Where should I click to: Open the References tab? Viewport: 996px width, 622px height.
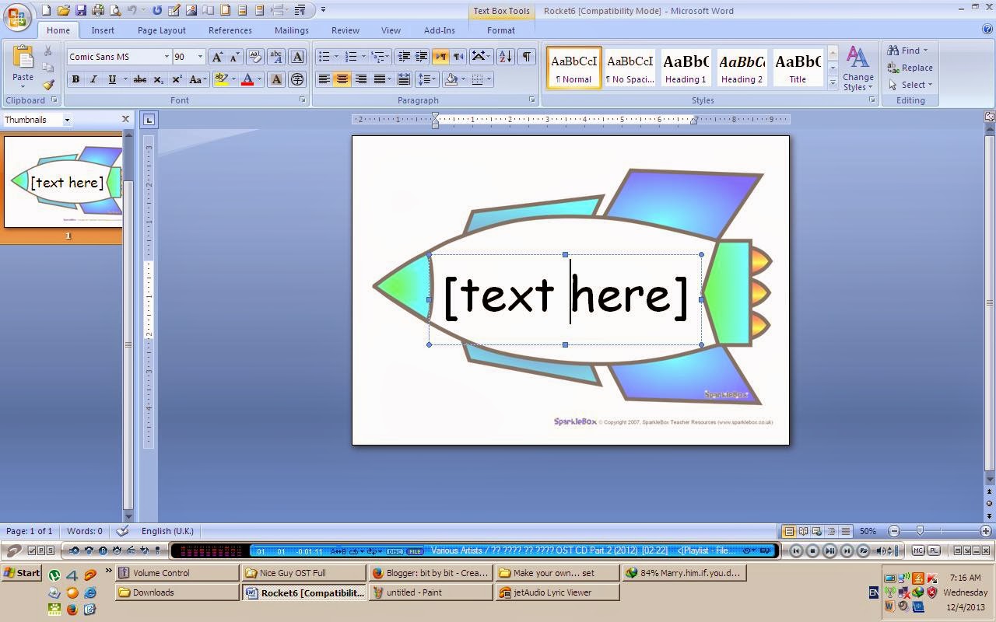pos(230,30)
